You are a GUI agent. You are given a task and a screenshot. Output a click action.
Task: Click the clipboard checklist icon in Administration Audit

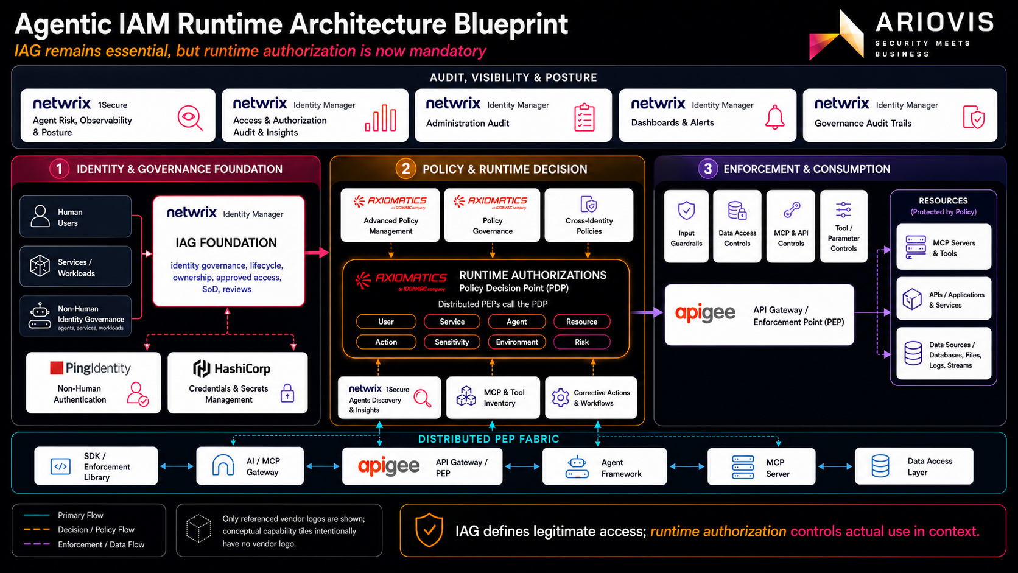(584, 118)
